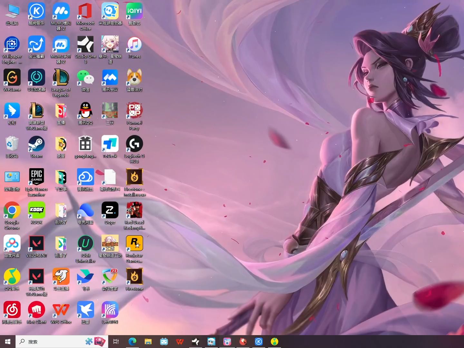Open the 回收站 recycle bin
464x348 pixels.
(12, 147)
